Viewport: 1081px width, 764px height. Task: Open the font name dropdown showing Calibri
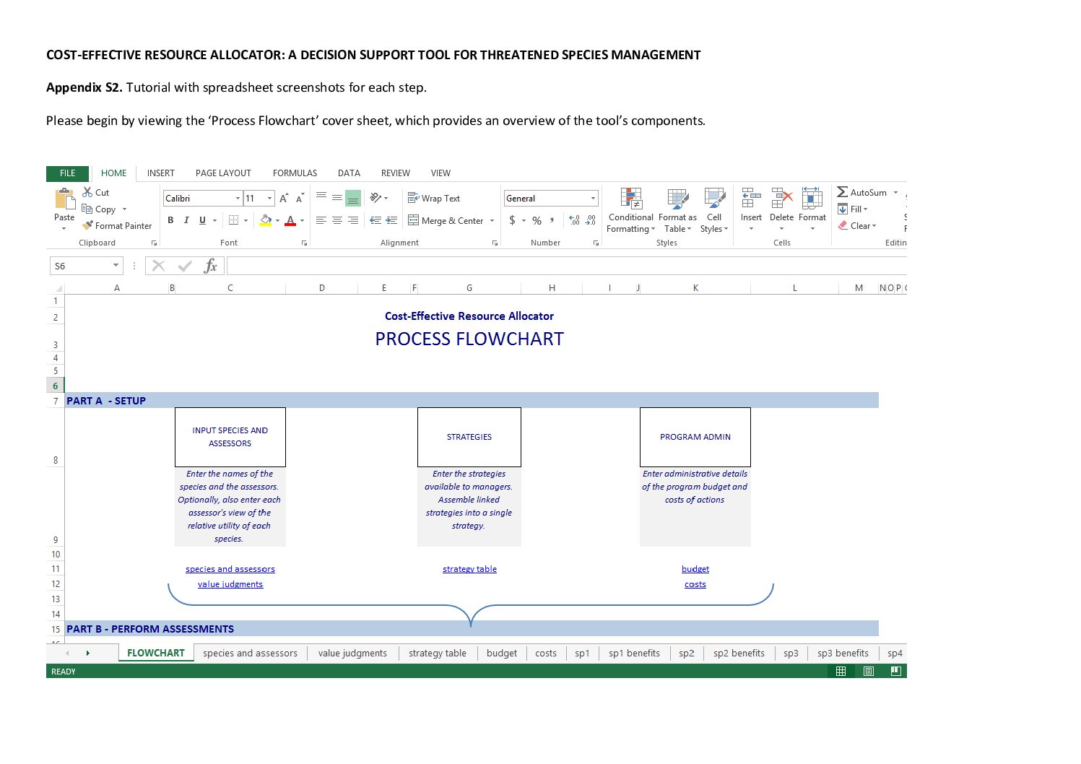tap(238, 199)
